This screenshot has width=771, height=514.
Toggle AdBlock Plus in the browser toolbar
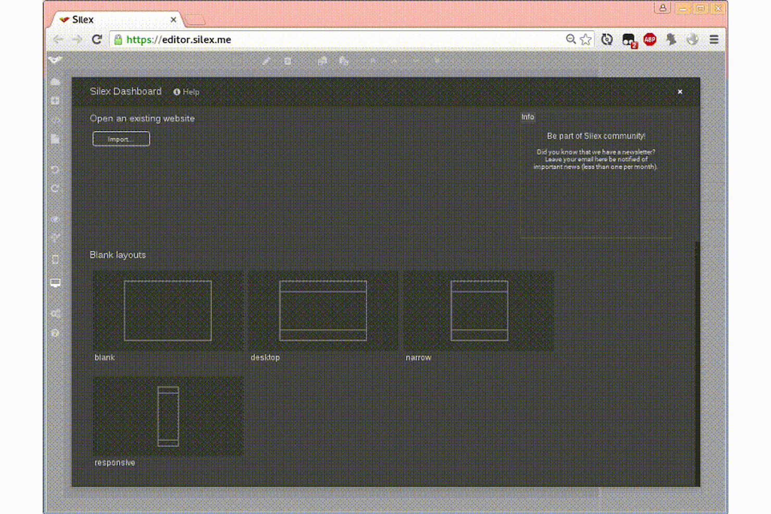649,39
